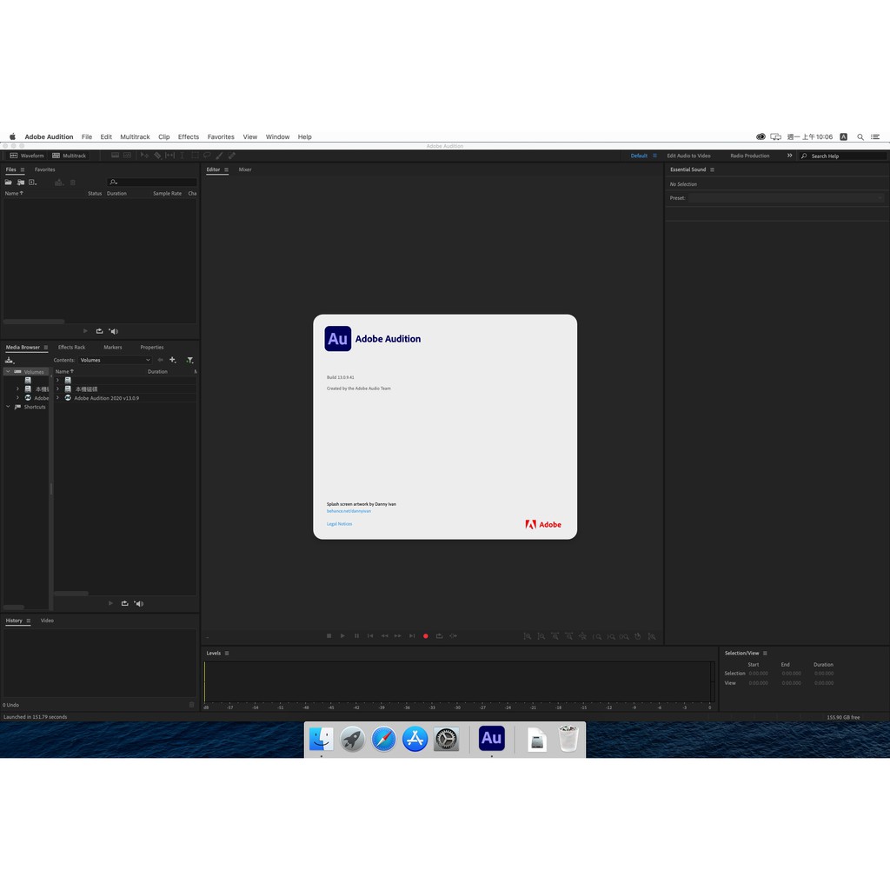This screenshot has height=890, width=890.
Task: Select the Spot Healing Brush tool
Action: (231, 156)
